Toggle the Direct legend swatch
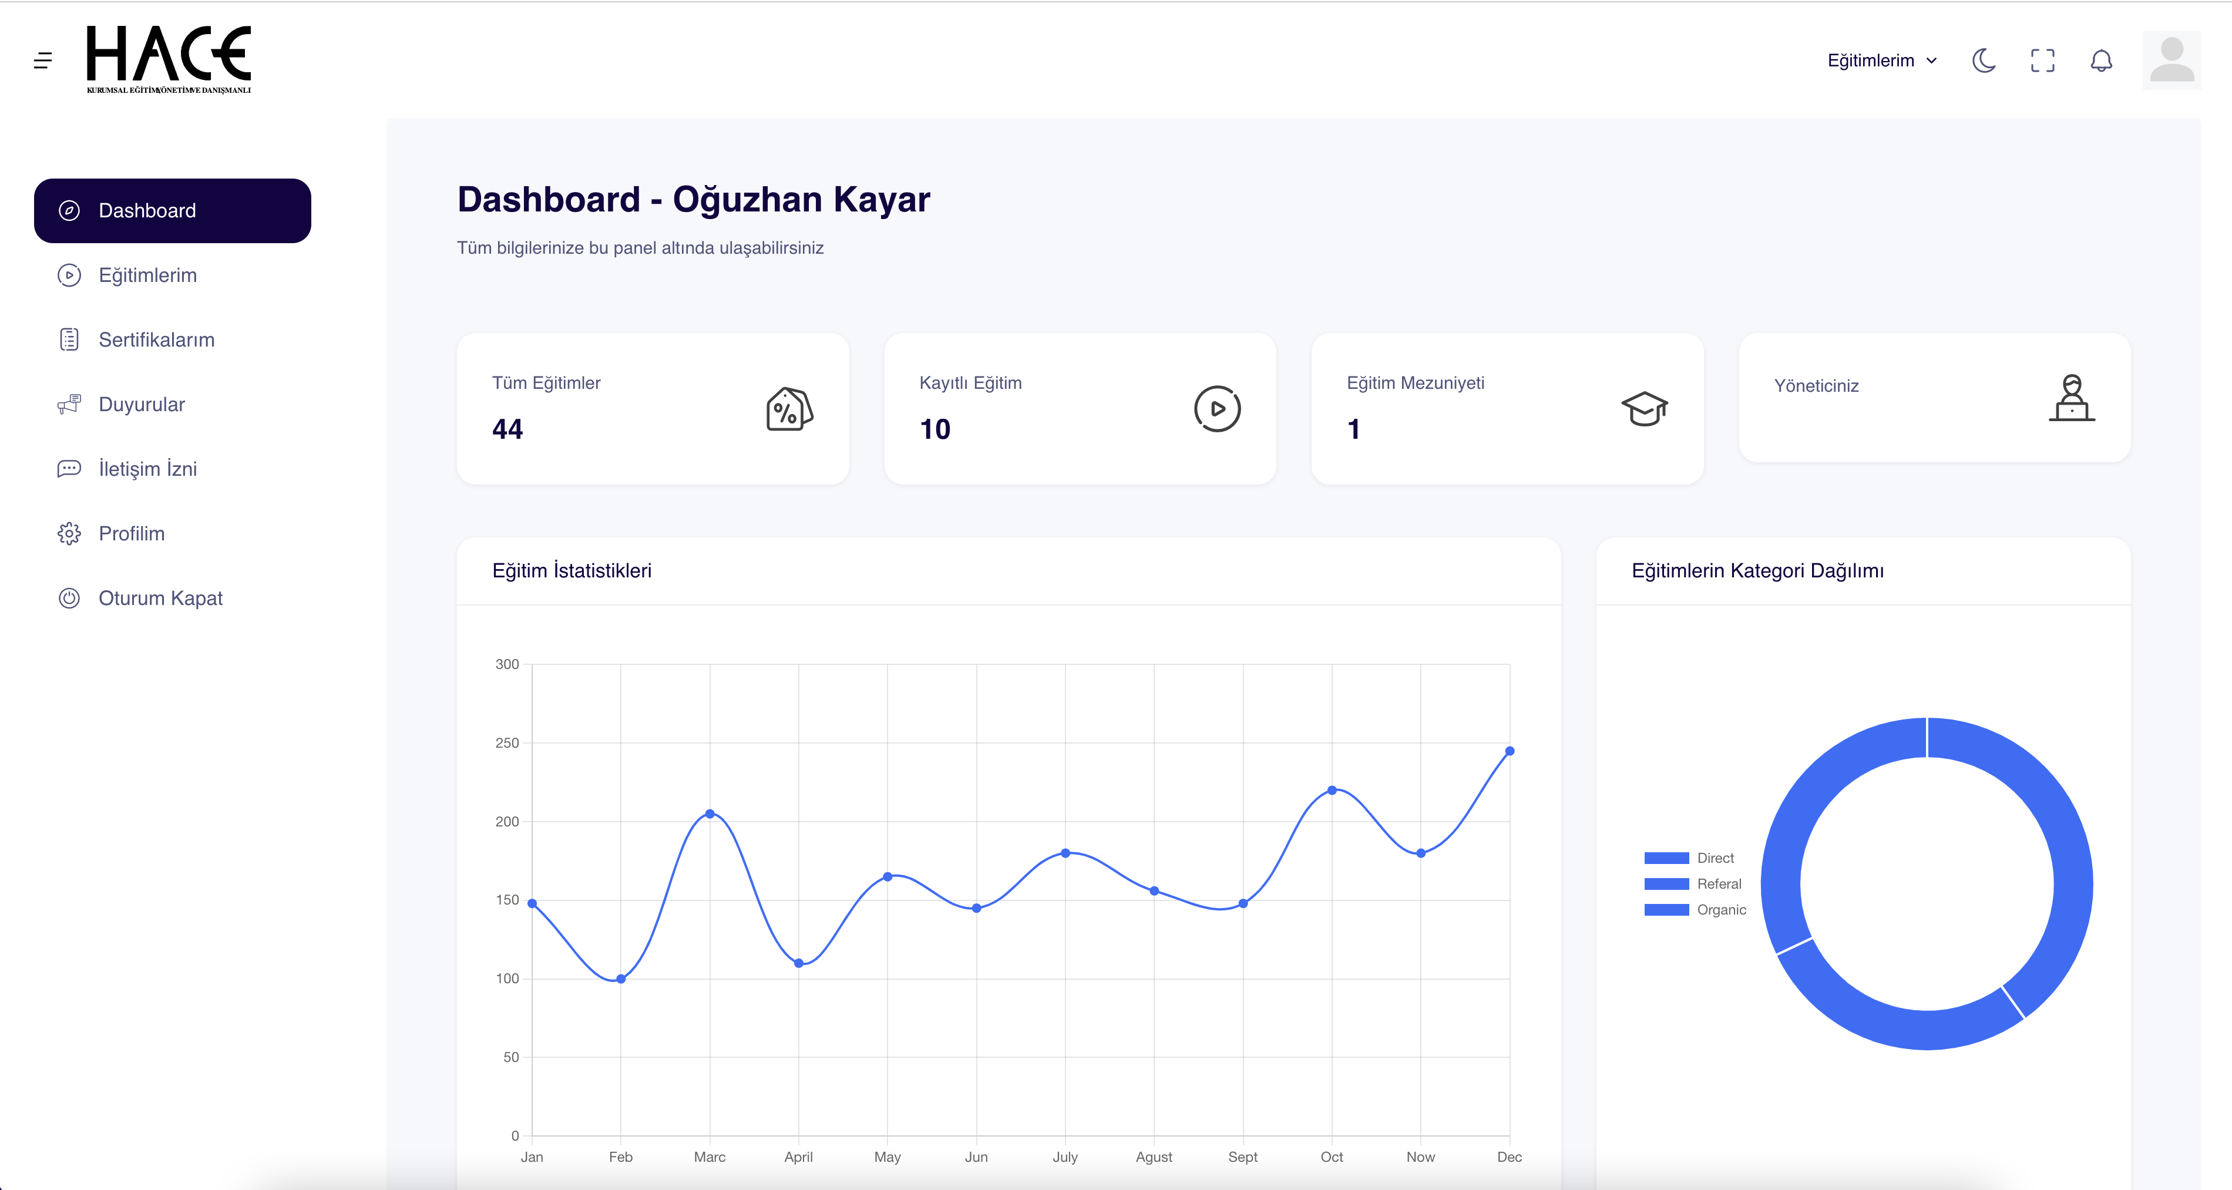This screenshot has width=2232, height=1190. pos(1666,858)
